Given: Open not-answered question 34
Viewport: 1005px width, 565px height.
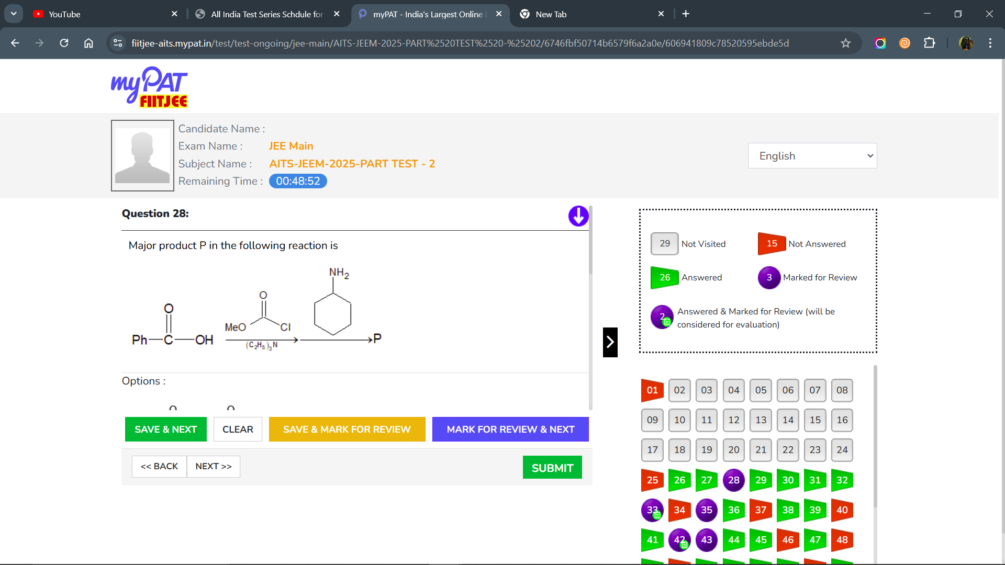Looking at the screenshot, I should [x=679, y=510].
